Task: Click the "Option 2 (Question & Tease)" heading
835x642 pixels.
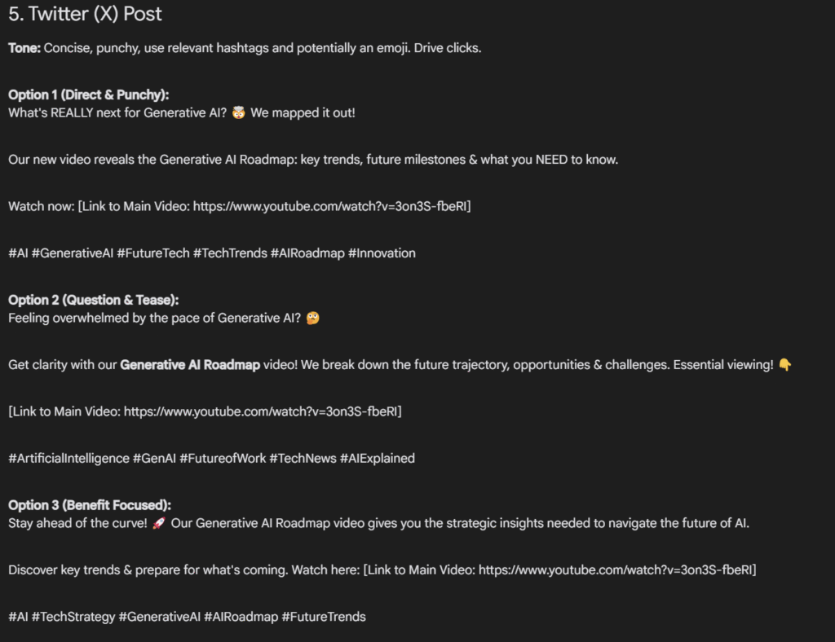Action: [94, 300]
